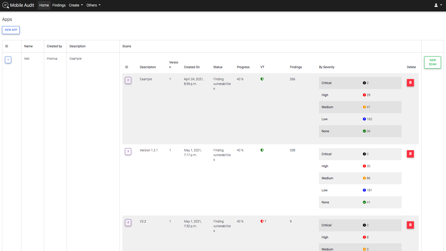Open the Findings menu item
Image resolution: width=446 pixels, height=251 pixels.
coord(59,5)
